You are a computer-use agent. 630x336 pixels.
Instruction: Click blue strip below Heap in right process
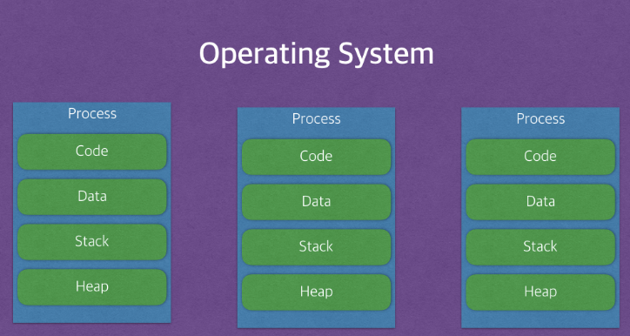[x=540, y=319]
